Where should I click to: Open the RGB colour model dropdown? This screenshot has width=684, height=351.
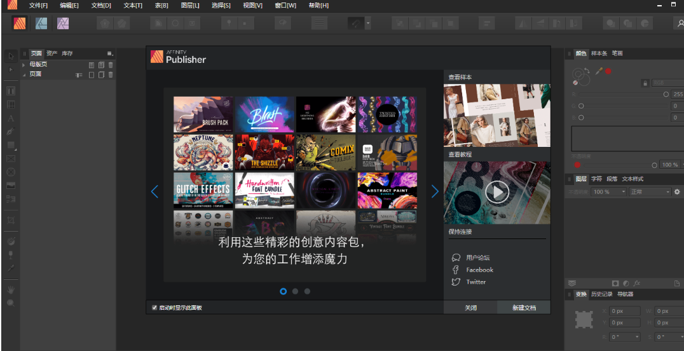coord(667,83)
